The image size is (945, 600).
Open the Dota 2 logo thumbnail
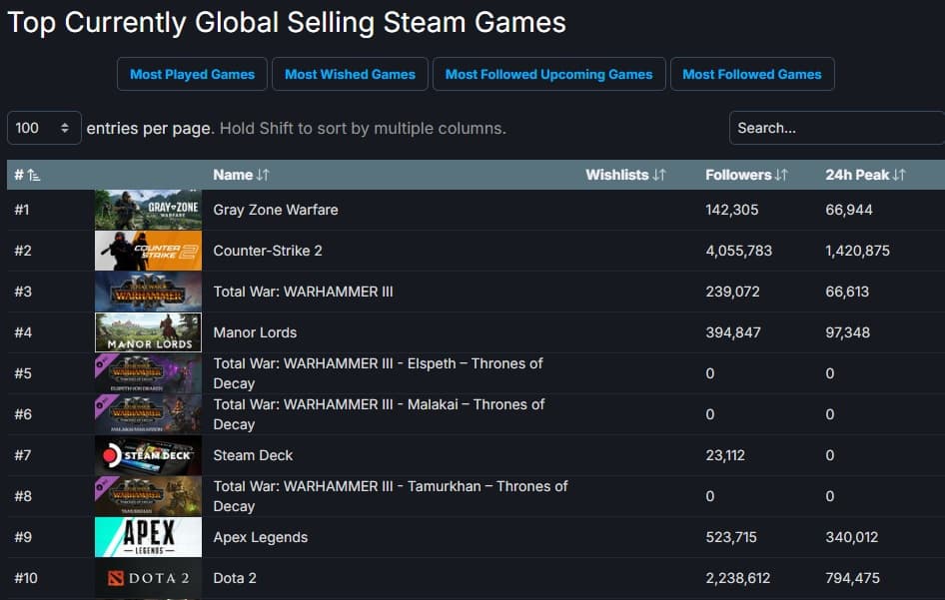148,578
